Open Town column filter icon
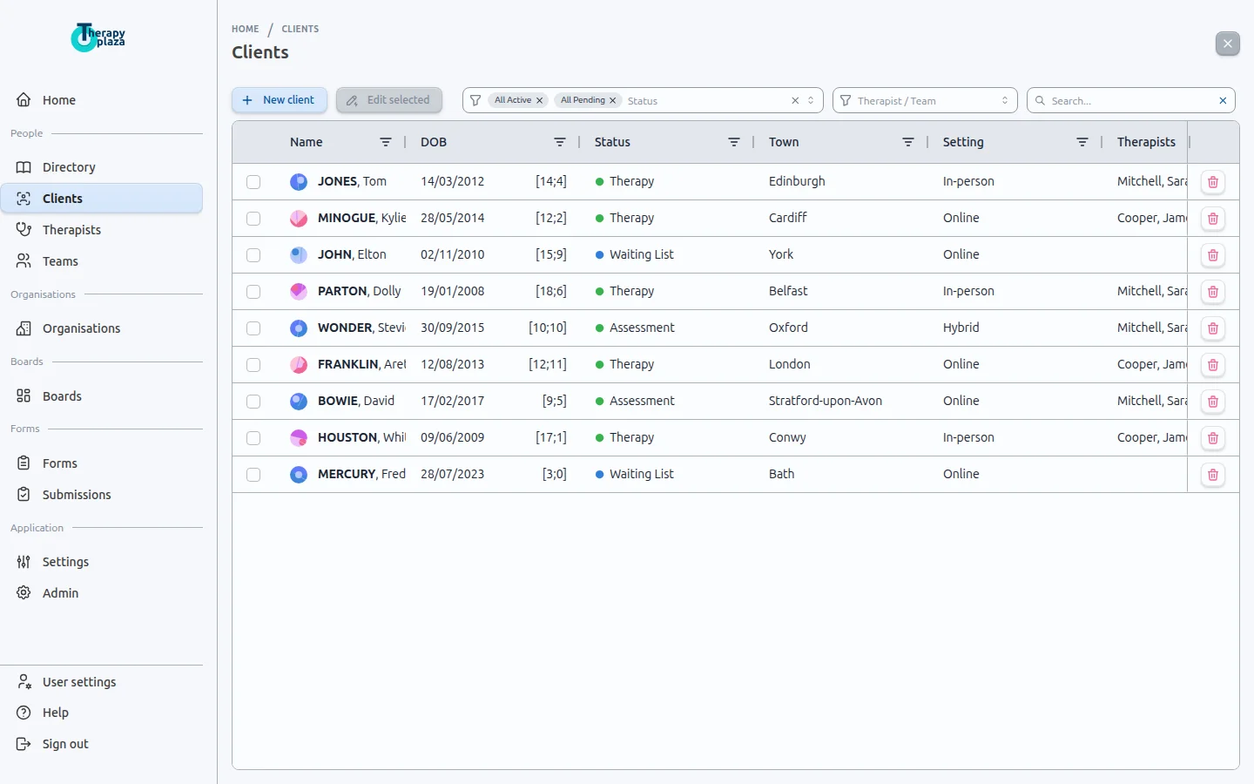Image resolution: width=1254 pixels, height=784 pixels. point(908,142)
